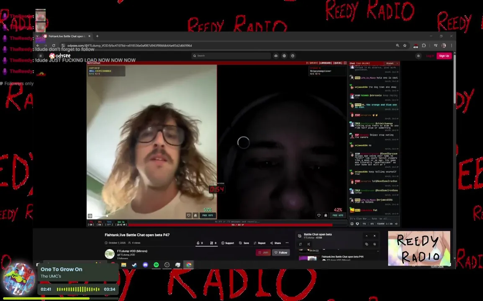Click the Support button under video
This screenshot has height=301, width=483.
pyautogui.click(x=228, y=243)
